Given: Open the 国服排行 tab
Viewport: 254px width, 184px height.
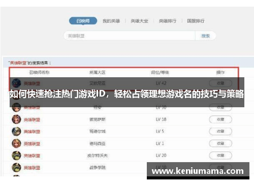Looking at the screenshot, I should [196, 21].
